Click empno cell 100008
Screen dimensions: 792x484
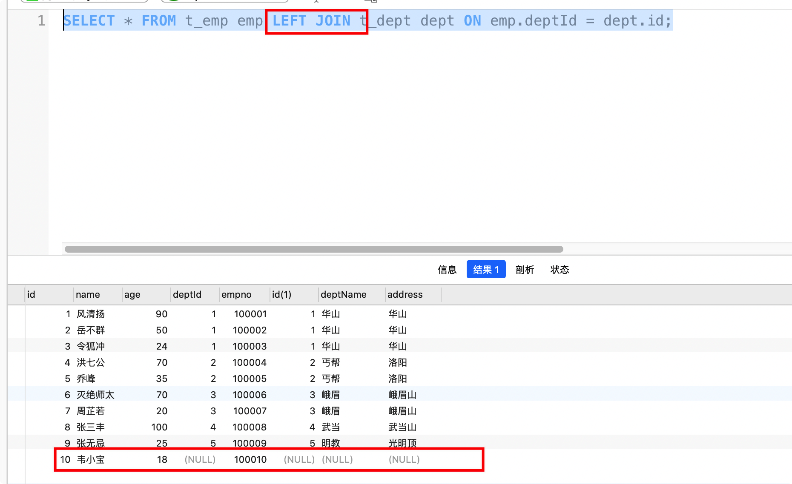[x=250, y=427]
